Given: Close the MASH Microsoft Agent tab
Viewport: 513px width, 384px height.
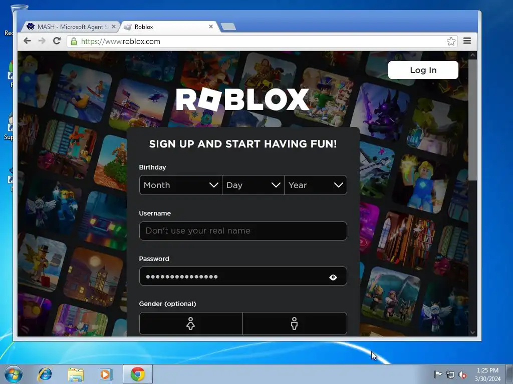Looking at the screenshot, I should pyautogui.click(x=114, y=26).
